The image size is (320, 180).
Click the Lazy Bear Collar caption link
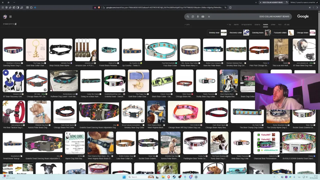[125, 158]
